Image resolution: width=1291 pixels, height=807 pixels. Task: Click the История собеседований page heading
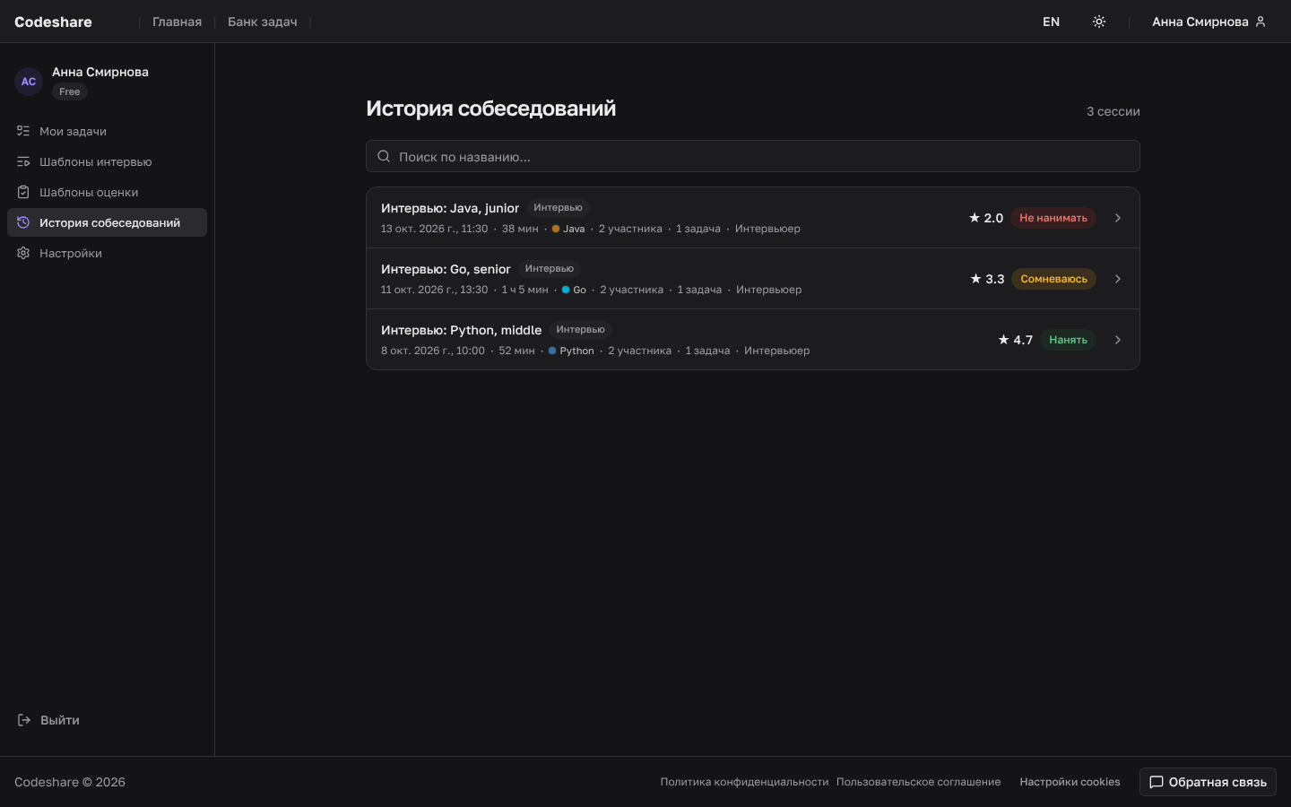[490, 108]
